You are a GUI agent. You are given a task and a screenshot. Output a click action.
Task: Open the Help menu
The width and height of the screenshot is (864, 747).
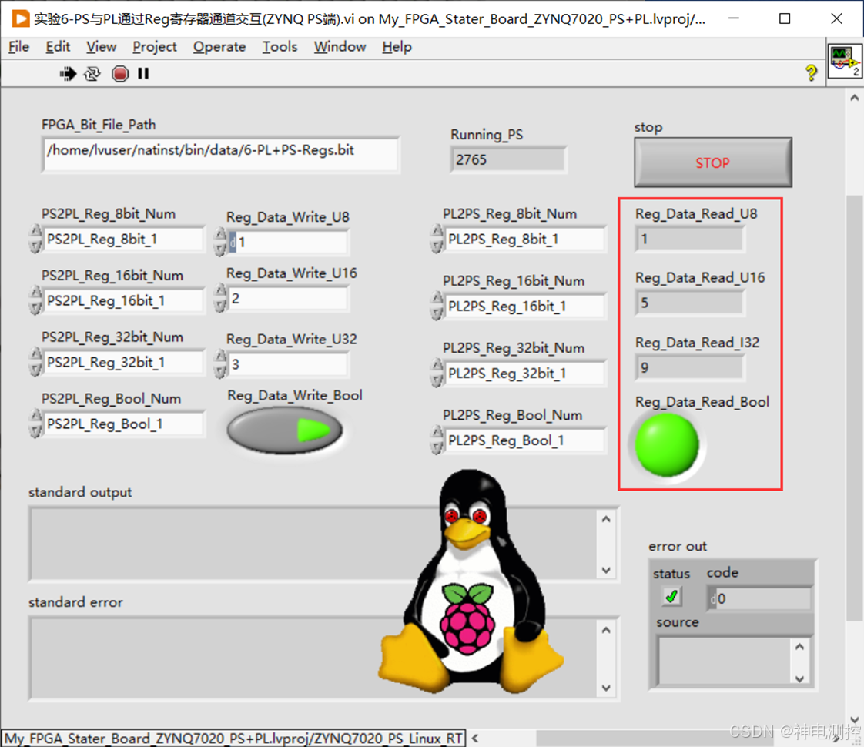(x=397, y=47)
